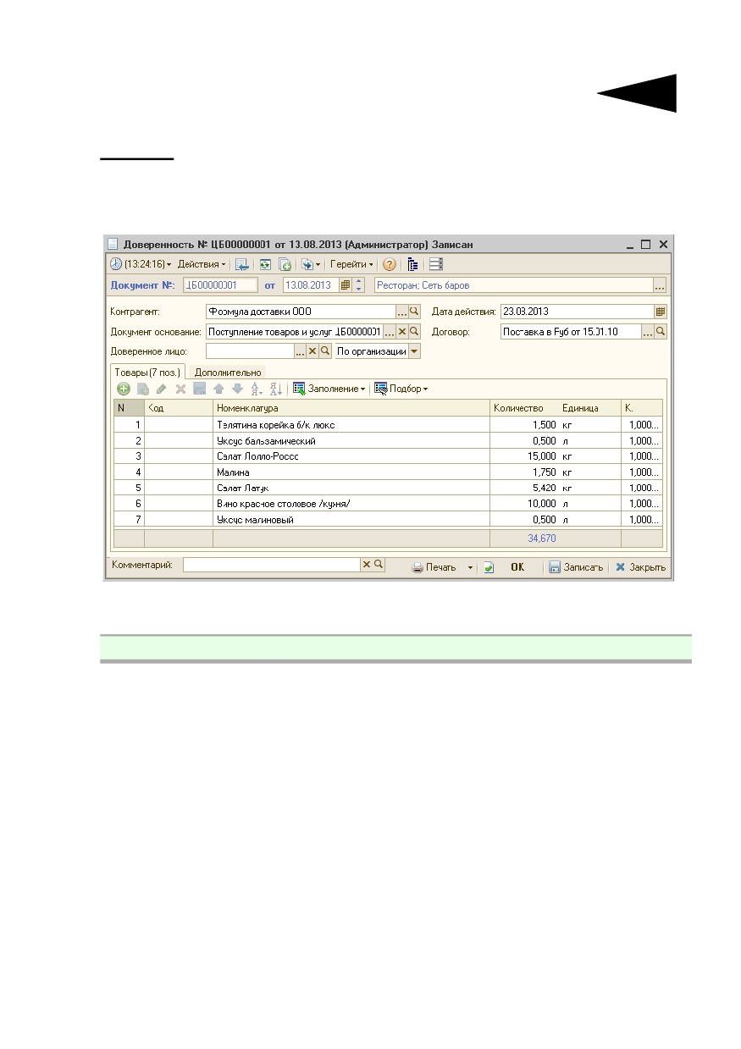Click the Комментарий input field
The width and height of the screenshot is (741, 1049).
point(272,565)
